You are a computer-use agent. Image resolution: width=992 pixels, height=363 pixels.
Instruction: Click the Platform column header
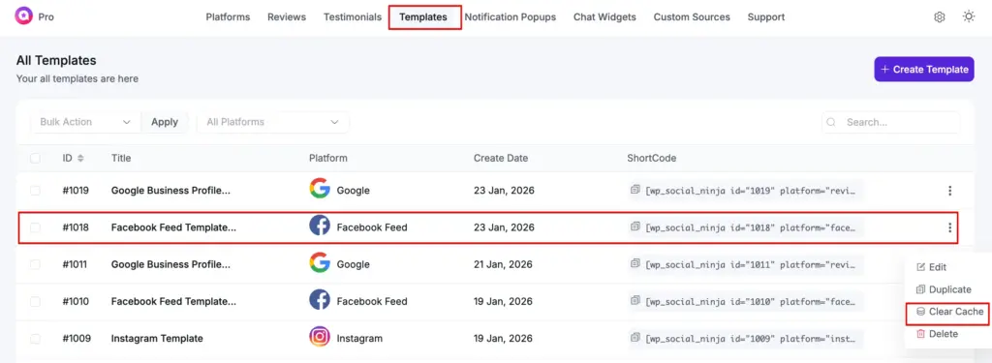327,158
